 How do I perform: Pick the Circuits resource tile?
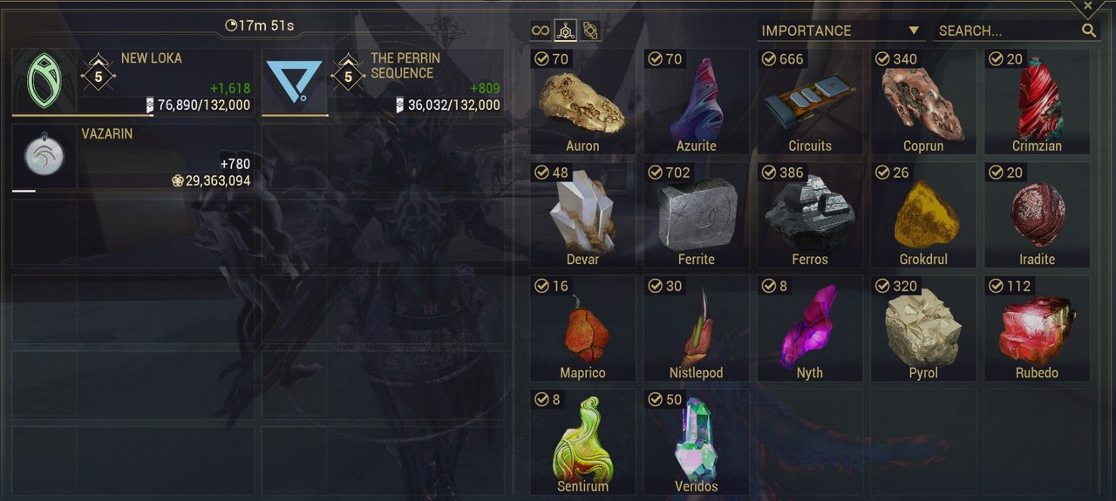[809, 102]
